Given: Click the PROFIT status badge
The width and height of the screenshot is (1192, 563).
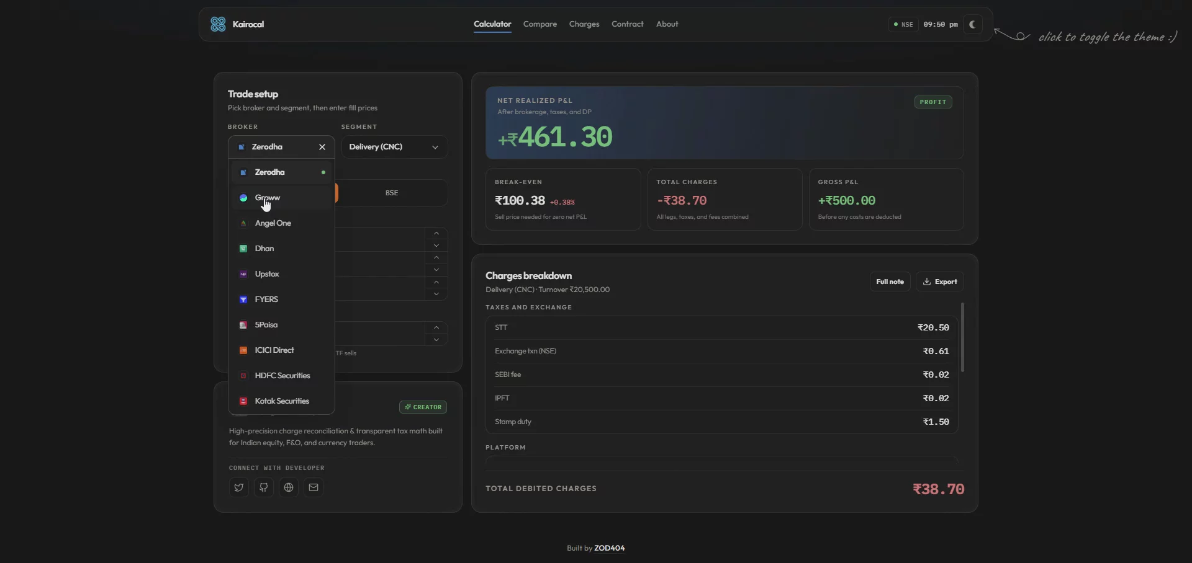Looking at the screenshot, I should click(x=933, y=102).
